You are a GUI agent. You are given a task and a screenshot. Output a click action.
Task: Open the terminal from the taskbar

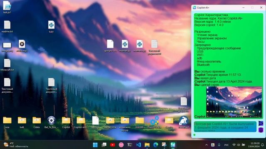(130, 145)
